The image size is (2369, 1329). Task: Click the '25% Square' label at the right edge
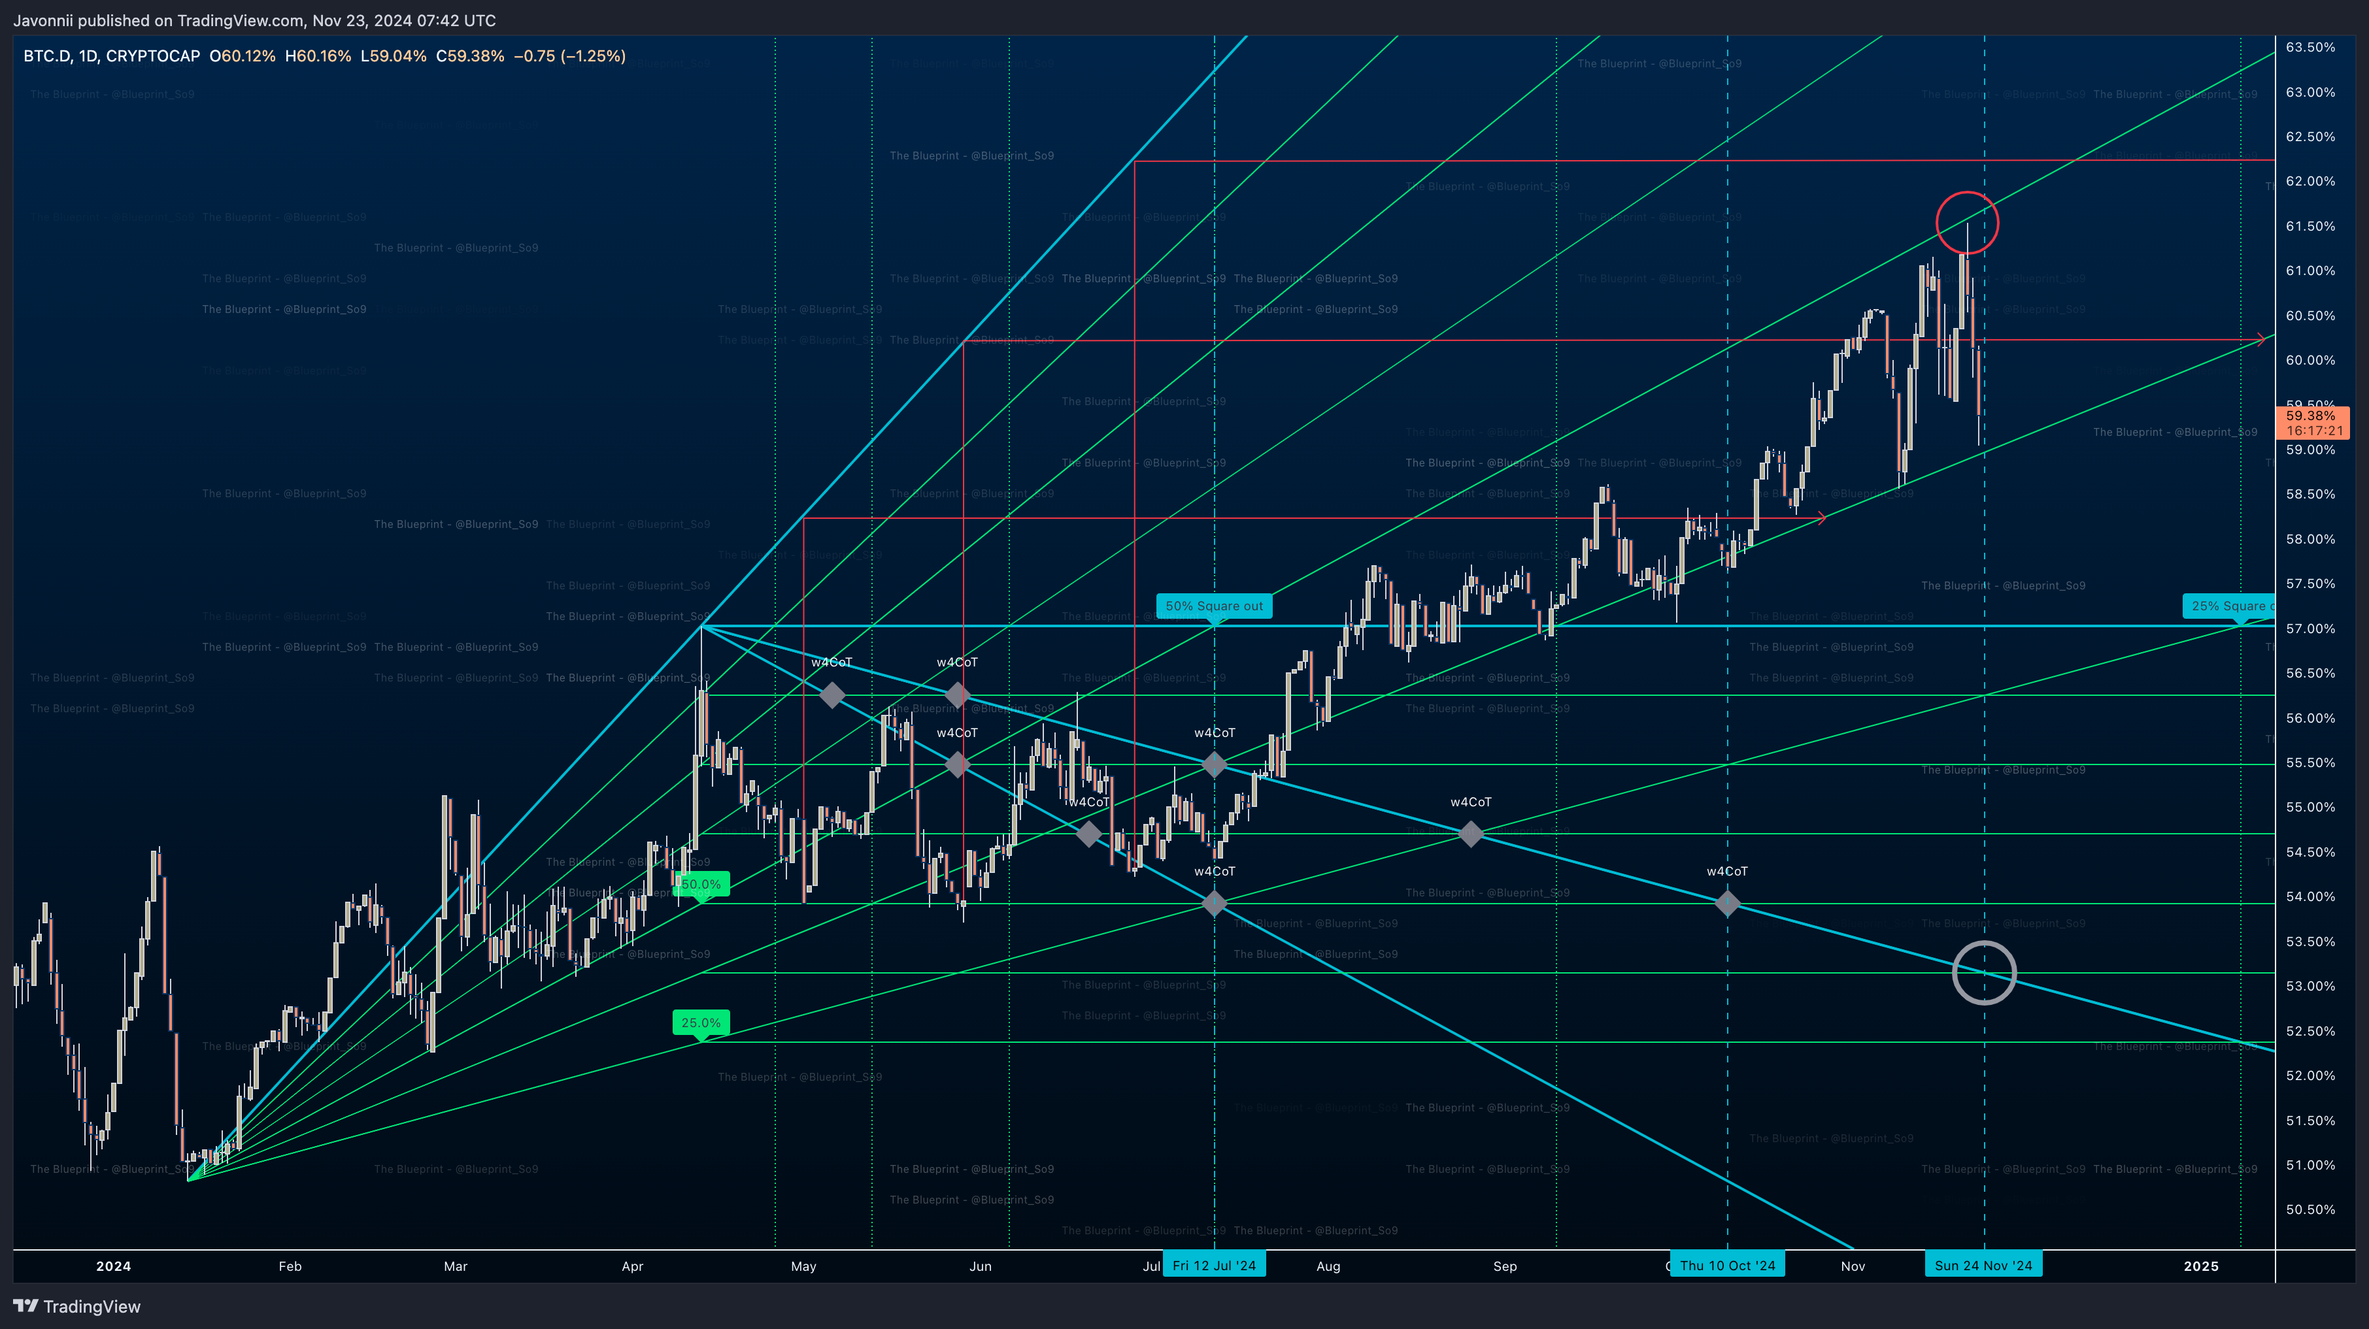click(x=2228, y=606)
